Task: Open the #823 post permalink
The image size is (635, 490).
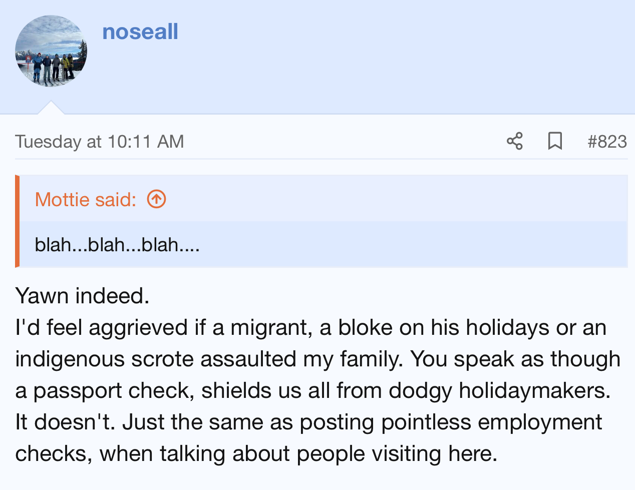Action: pos(607,142)
